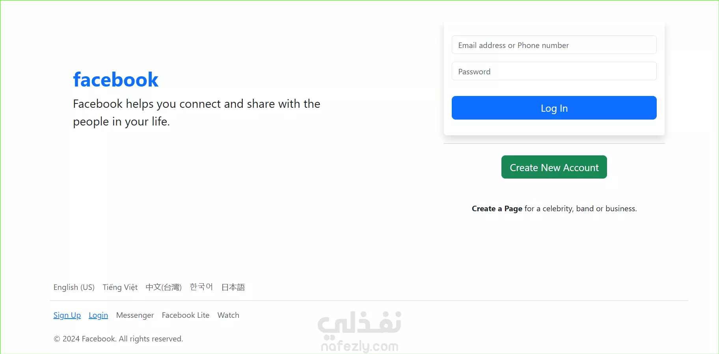Open the Create a Page link
Image resolution: width=719 pixels, height=354 pixels.
pyautogui.click(x=497, y=208)
